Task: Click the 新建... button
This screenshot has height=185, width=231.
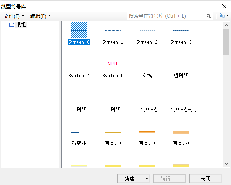Action: click(x=131, y=179)
